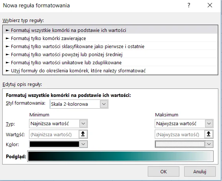Click the Maksimum Wartość input field
222x181 pixels.
[179, 134]
